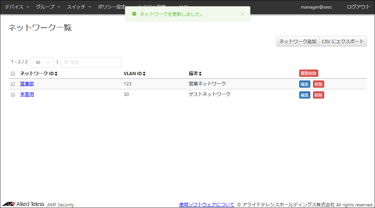
Task: Open the rows-per-page 50 dropdown
Action: click(42, 62)
